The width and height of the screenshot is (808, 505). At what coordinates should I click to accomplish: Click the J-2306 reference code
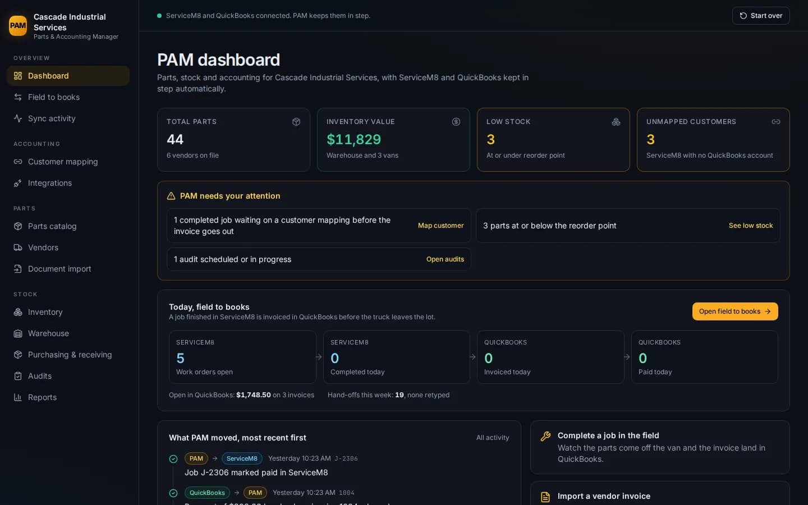(346, 458)
